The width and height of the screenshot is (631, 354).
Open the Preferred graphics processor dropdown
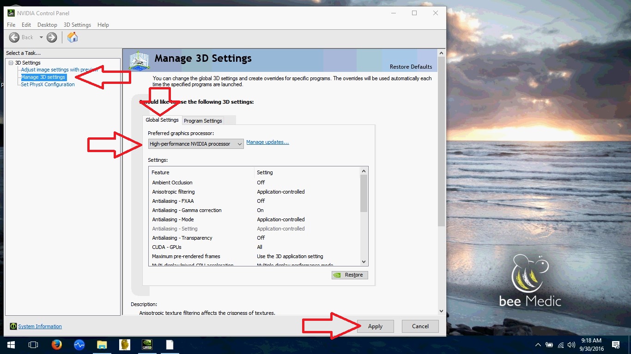[x=196, y=144]
